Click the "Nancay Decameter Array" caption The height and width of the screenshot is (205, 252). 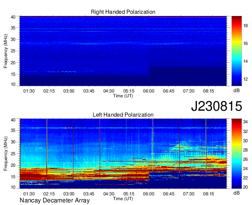[54, 201]
